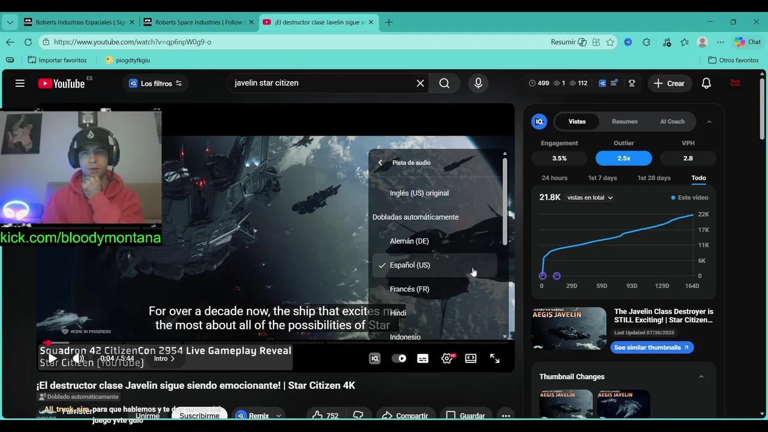Open the vidIQ icon in player controls
The width and height of the screenshot is (768, 432).
click(374, 359)
